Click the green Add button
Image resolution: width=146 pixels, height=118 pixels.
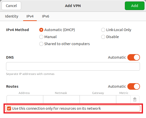point(135,6)
